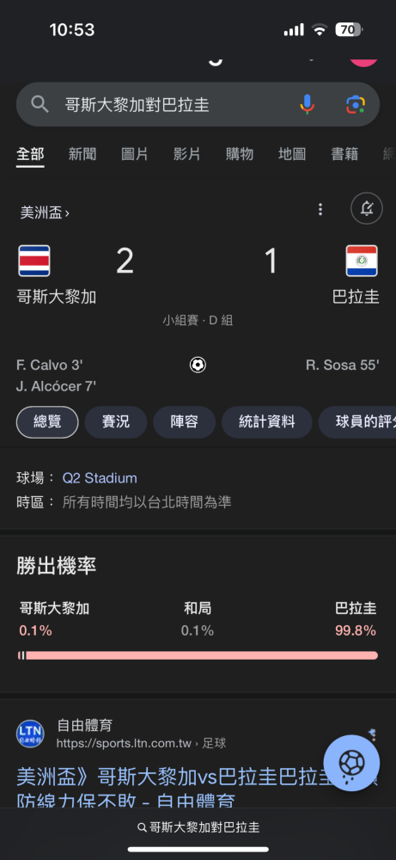Open the 統計資料 statistics chip
Viewport: 396px width, 860px height.
tap(267, 421)
